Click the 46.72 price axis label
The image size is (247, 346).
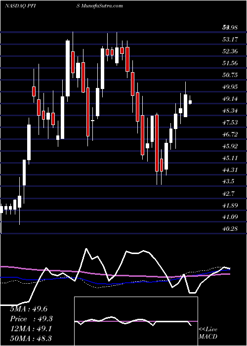(230, 134)
